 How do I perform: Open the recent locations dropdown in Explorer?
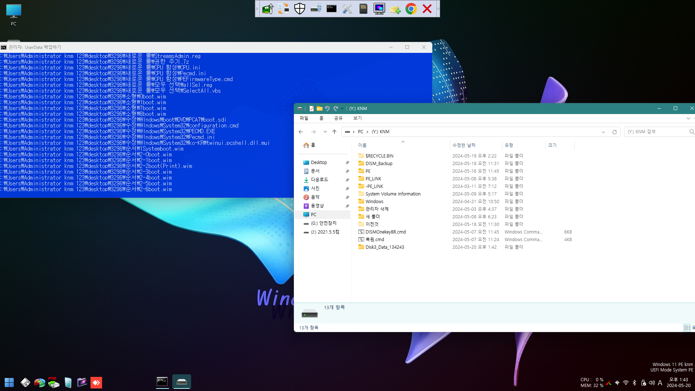pyautogui.click(x=325, y=132)
